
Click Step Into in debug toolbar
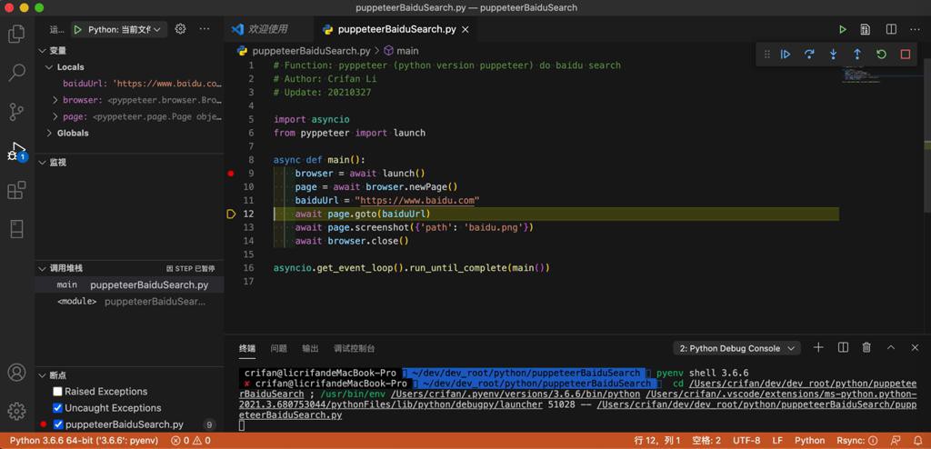[834, 54]
